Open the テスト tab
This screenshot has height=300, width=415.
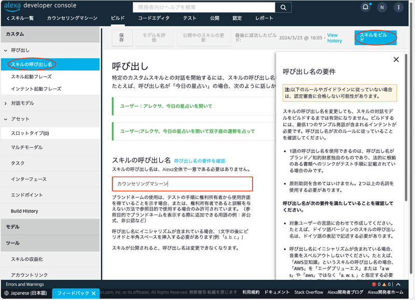tap(189, 18)
